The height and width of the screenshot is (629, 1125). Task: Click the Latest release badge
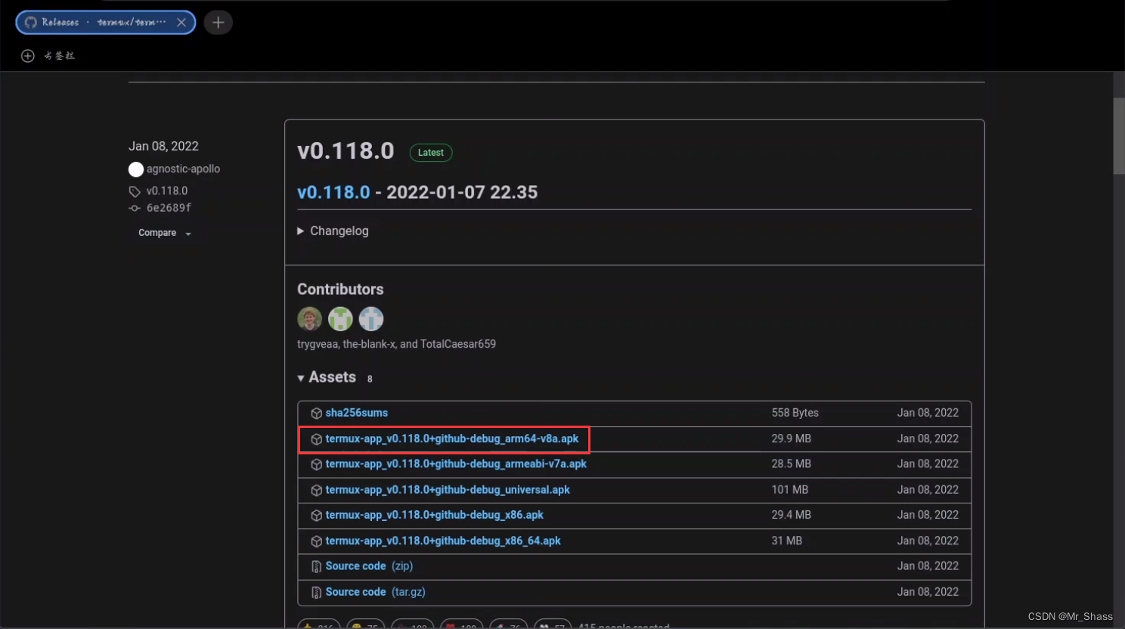[431, 153]
